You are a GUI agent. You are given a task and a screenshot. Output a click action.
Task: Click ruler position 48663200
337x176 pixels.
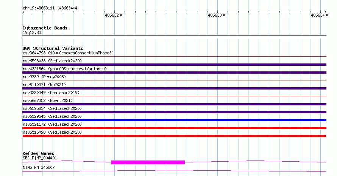tap(114, 15)
